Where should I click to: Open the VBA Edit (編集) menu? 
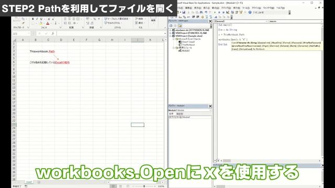(188, 8)
